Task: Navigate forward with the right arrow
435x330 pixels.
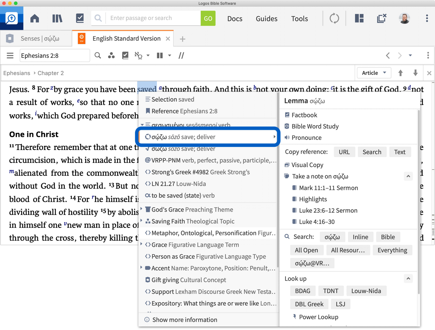Action: [400, 55]
